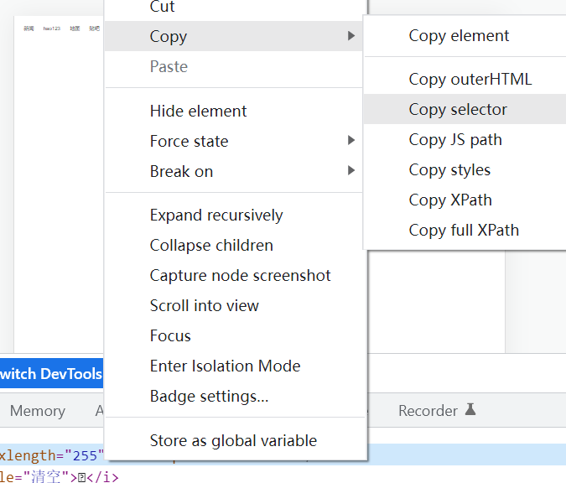Viewport: 566px width, 483px height.
Task: Click Copy element entry
Action: click(459, 36)
